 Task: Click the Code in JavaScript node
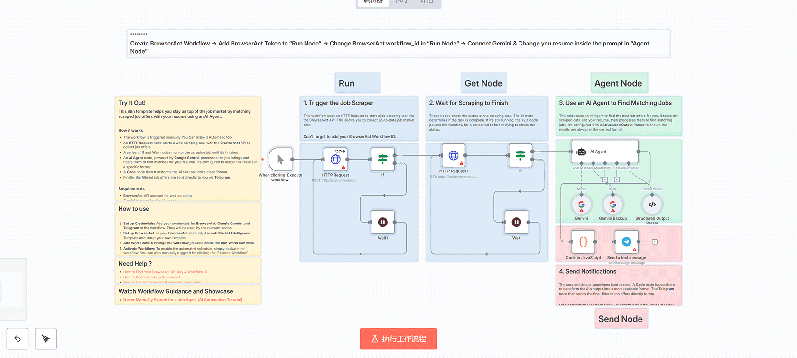pos(583,242)
